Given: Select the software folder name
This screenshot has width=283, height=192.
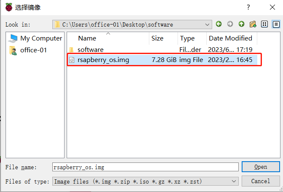Looking at the screenshot, I should coord(91,50).
